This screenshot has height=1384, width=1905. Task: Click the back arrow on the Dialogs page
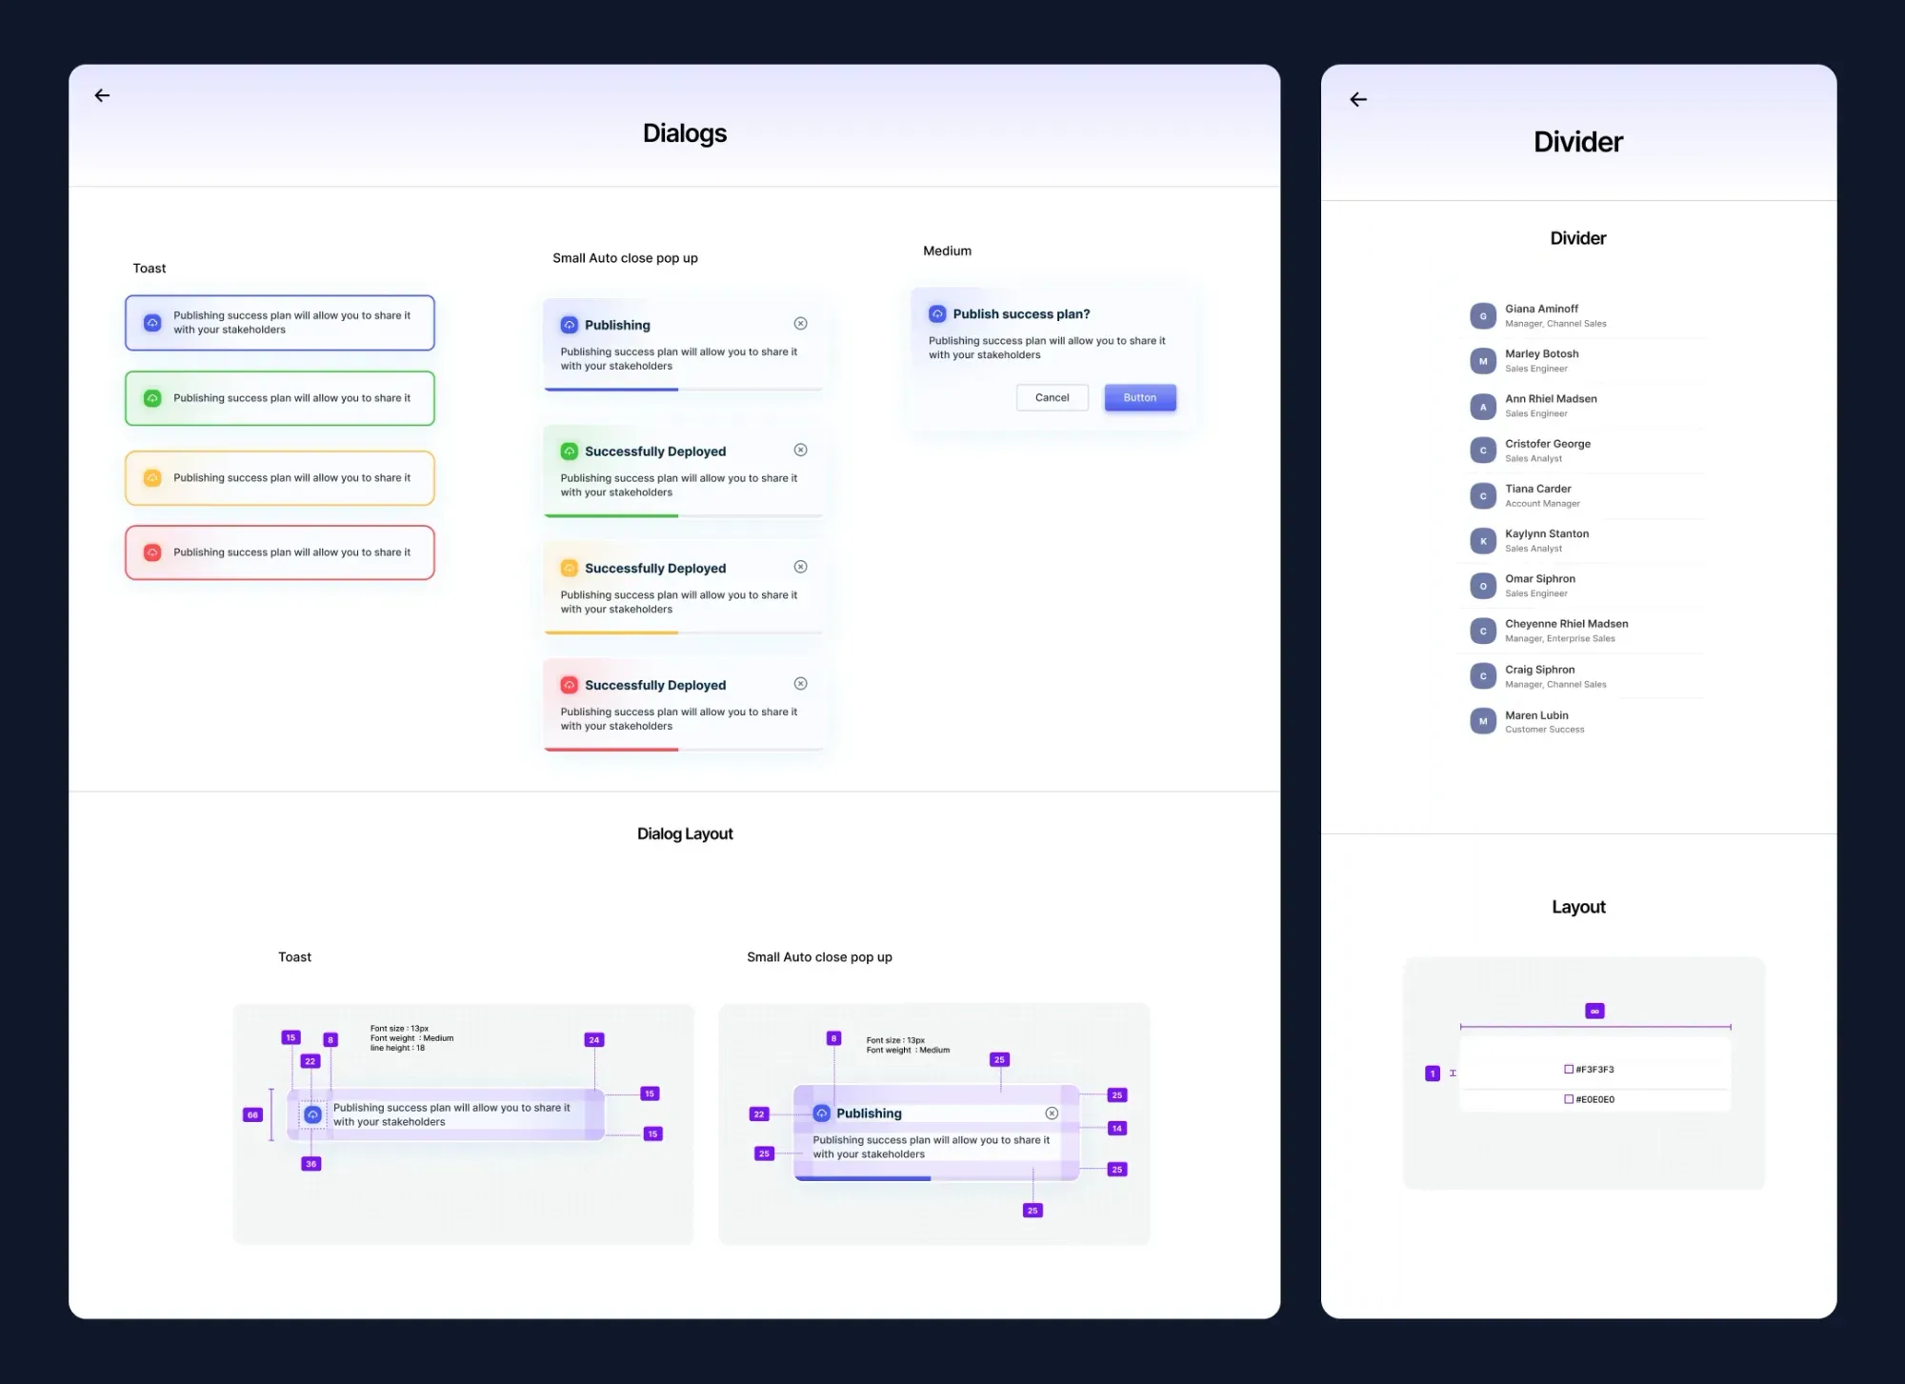point(102,95)
